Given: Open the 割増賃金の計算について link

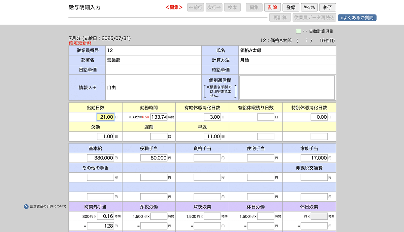Looking at the screenshot, I should pyautogui.click(x=48, y=207).
